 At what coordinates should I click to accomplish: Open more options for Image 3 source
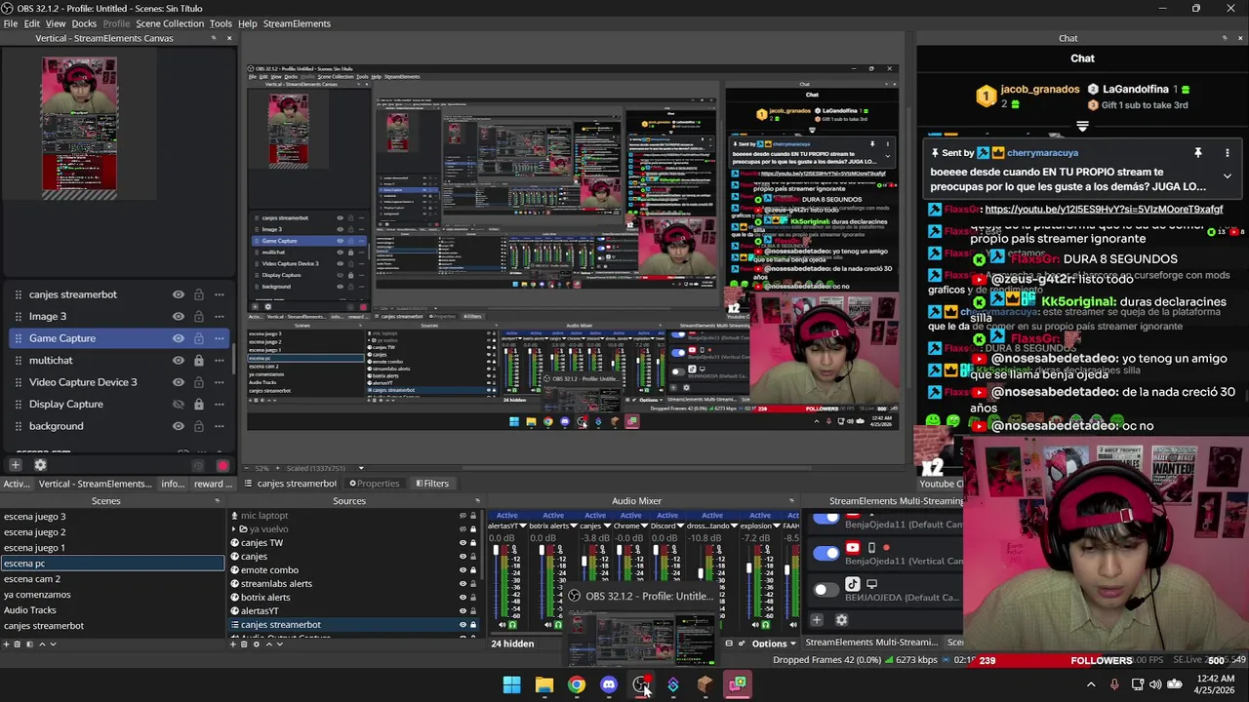[220, 316]
